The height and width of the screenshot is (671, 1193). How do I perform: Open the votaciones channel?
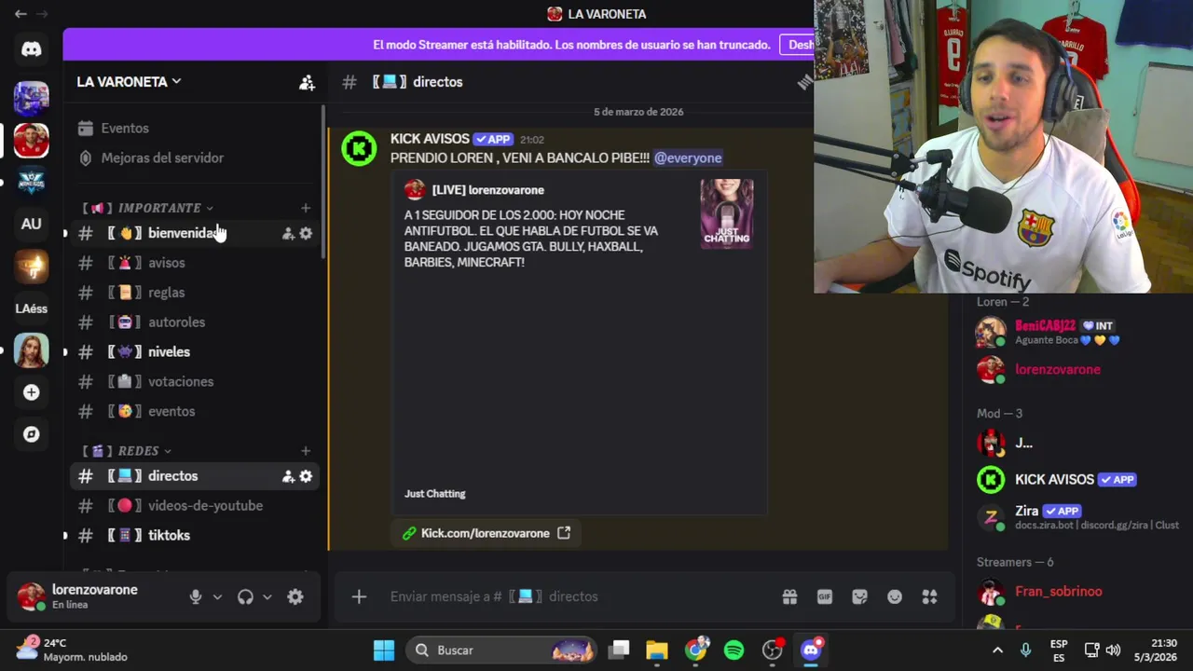[194, 382]
